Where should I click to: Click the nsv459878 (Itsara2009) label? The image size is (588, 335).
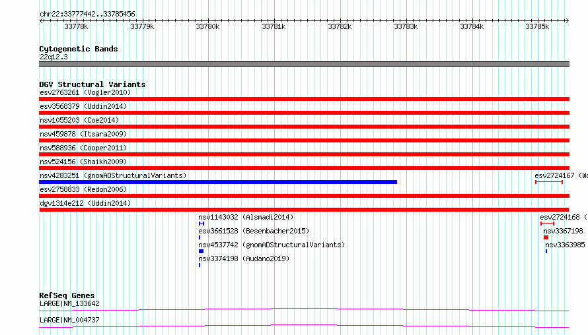(83, 134)
